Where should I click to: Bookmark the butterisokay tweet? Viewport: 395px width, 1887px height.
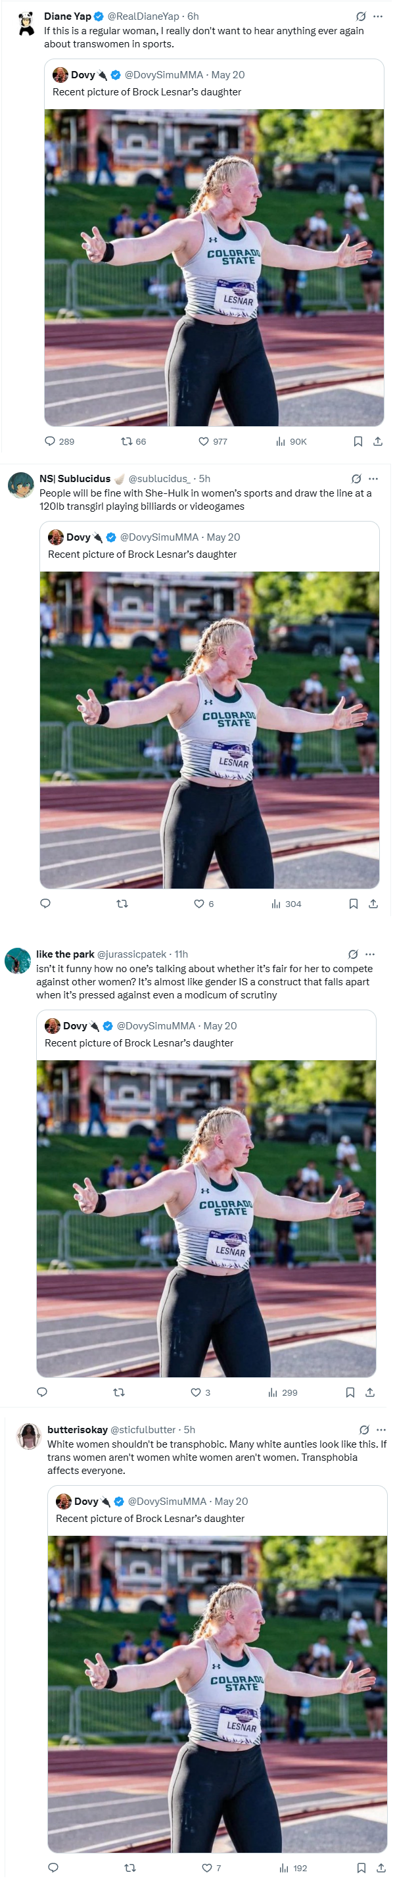point(361,1868)
